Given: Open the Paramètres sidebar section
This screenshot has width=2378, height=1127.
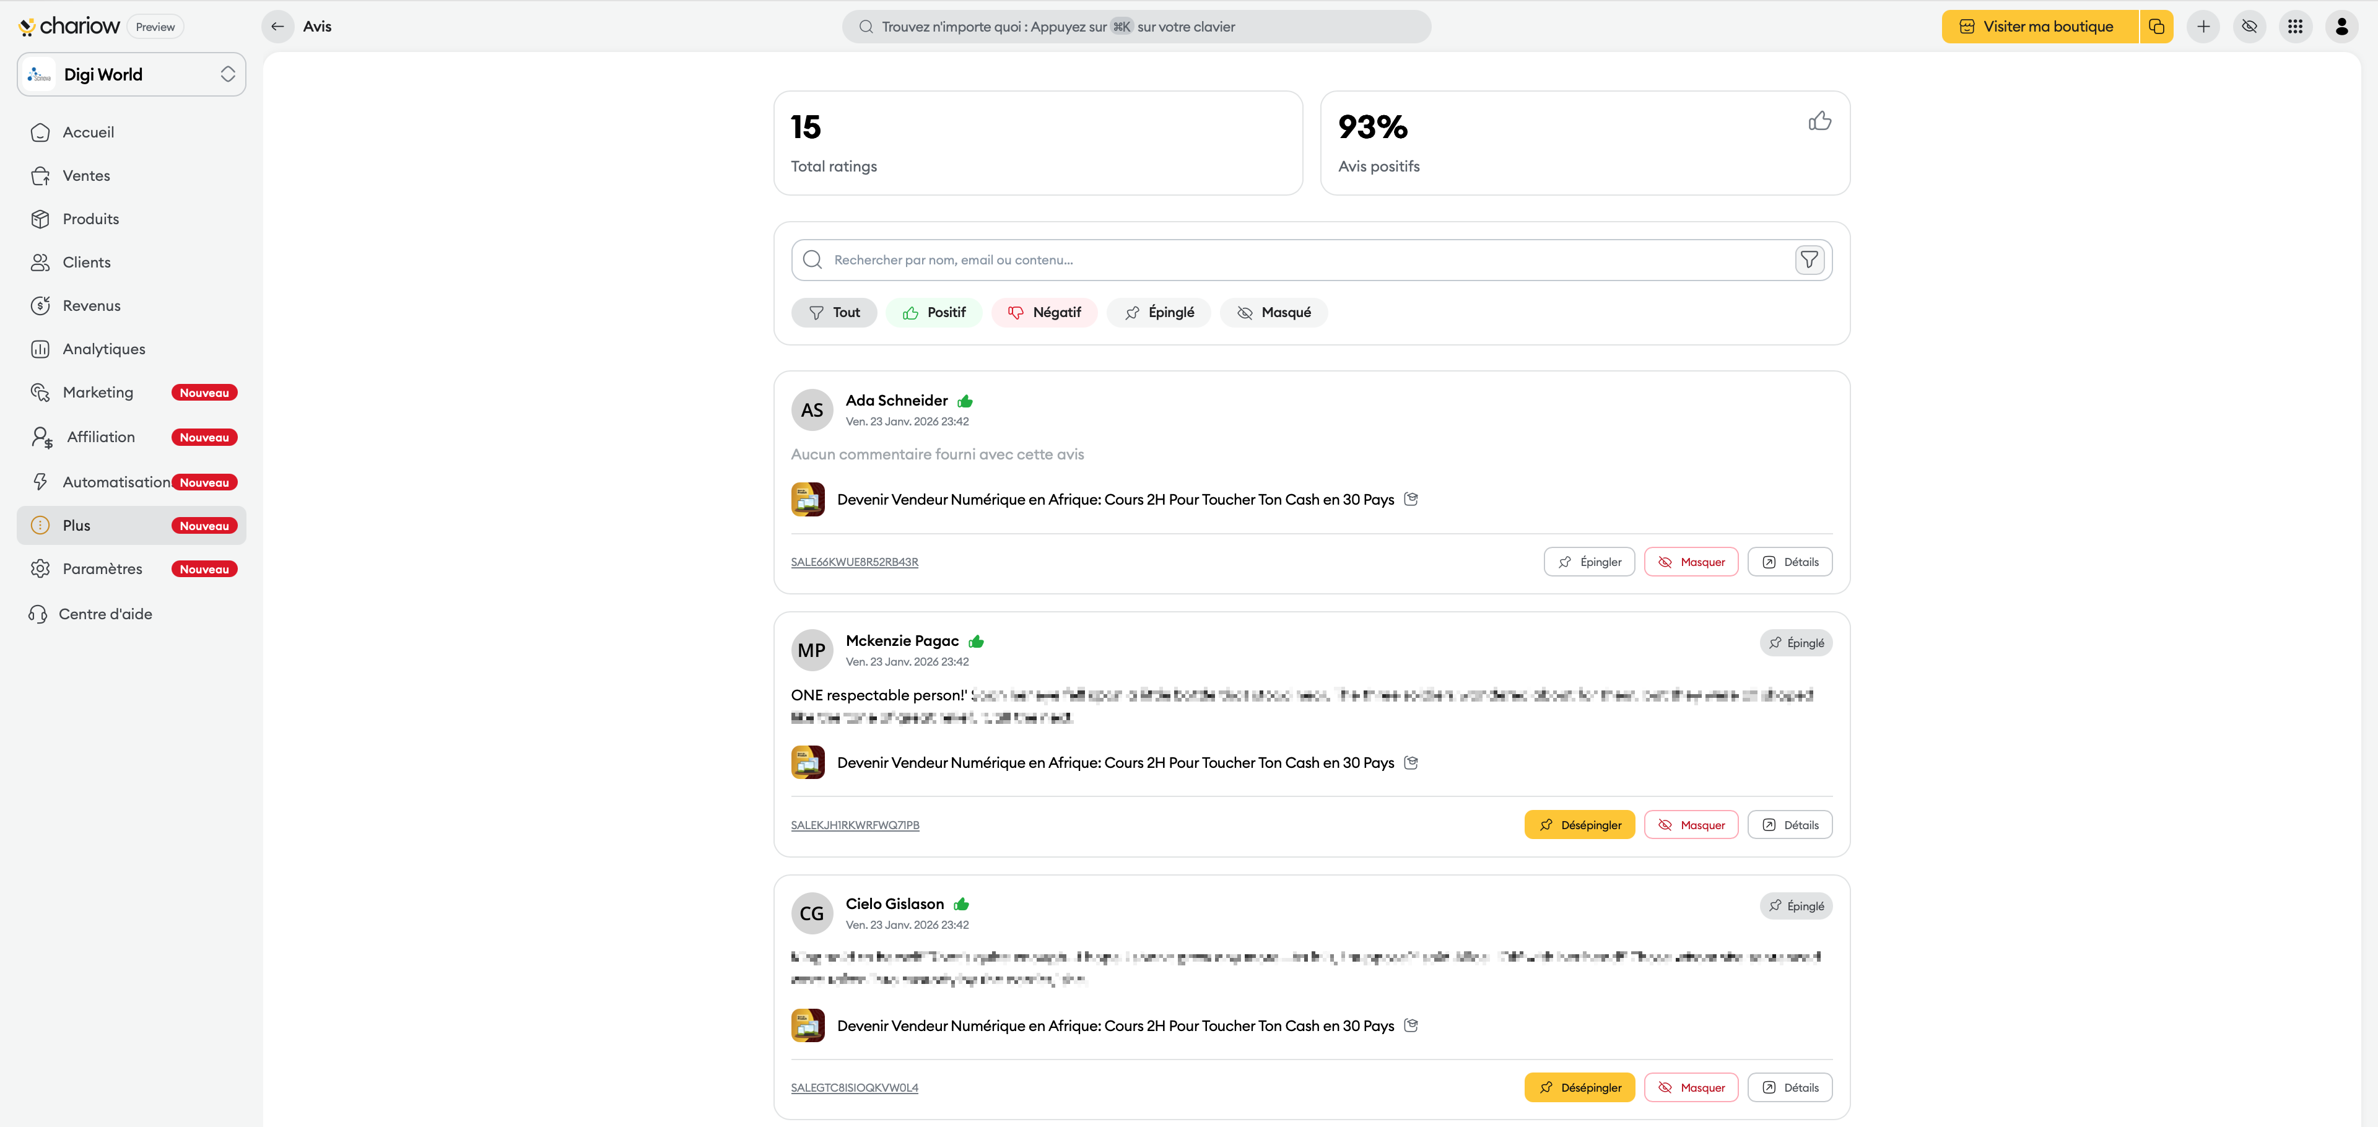Looking at the screenshot, I should [102, 570].
